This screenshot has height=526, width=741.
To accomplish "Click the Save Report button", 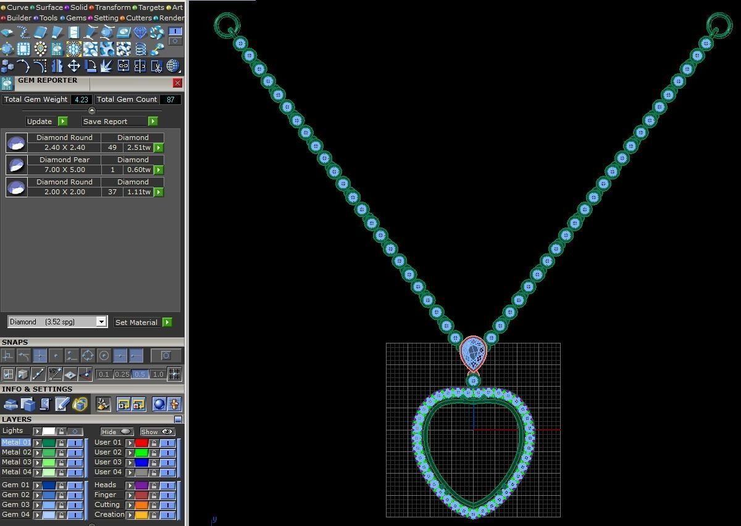I will (x=120, y=121).
